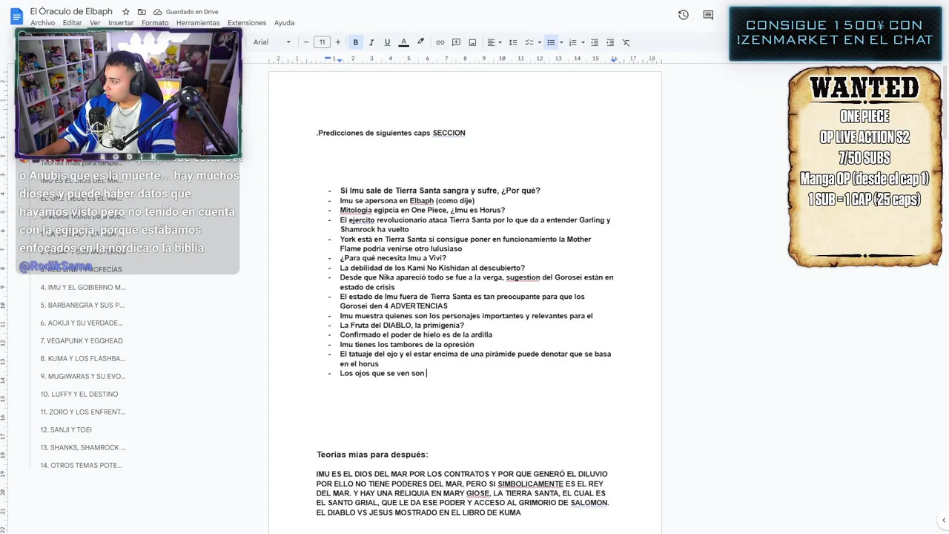The width and height of the screenshot is (949, 534).
Task: Click the WANTED poster overlay
Action: [864, 166]
